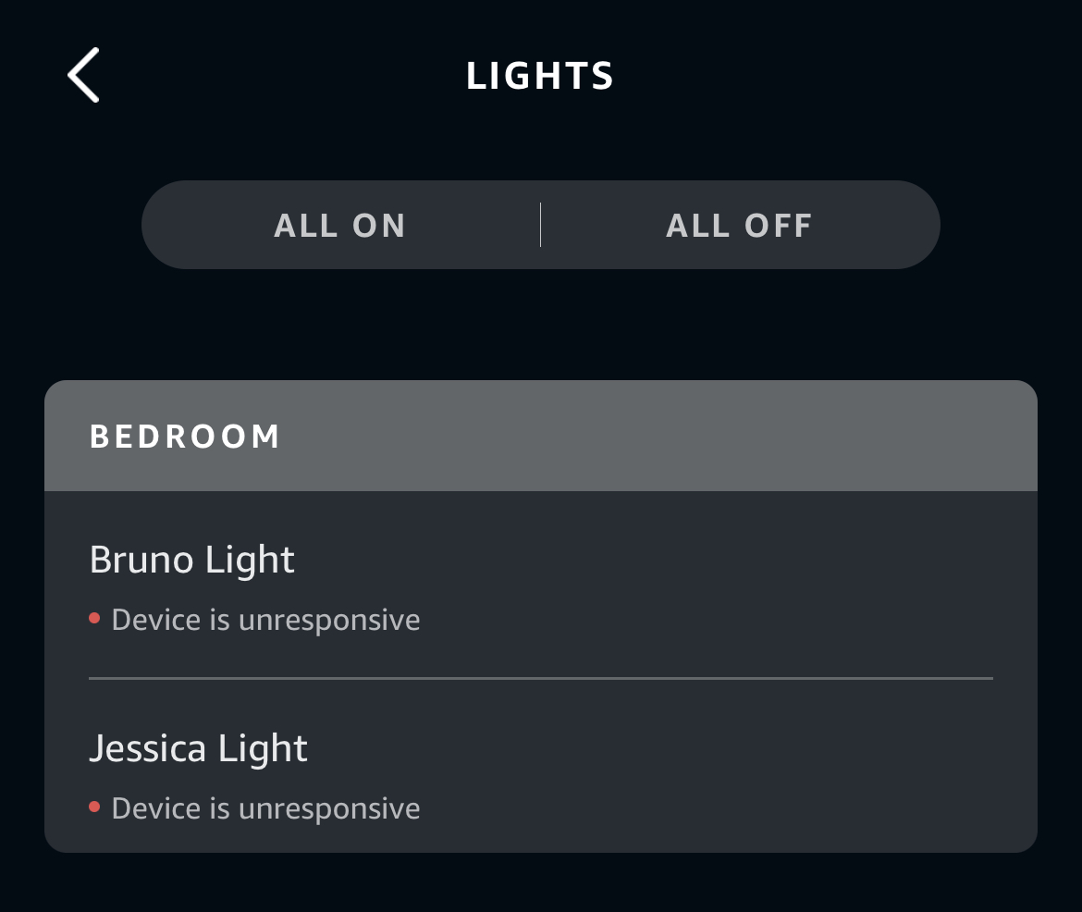Click the unresponsive message under Jessica Light
This screenshot has width=1082, height=912.
tap(264, 807)
